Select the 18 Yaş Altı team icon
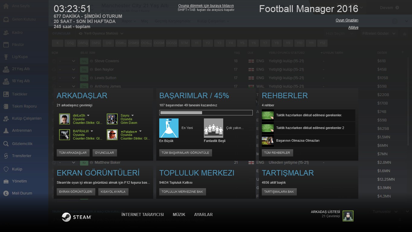The width and height of the screenshot is (412, 232). (x=6, y=81)
